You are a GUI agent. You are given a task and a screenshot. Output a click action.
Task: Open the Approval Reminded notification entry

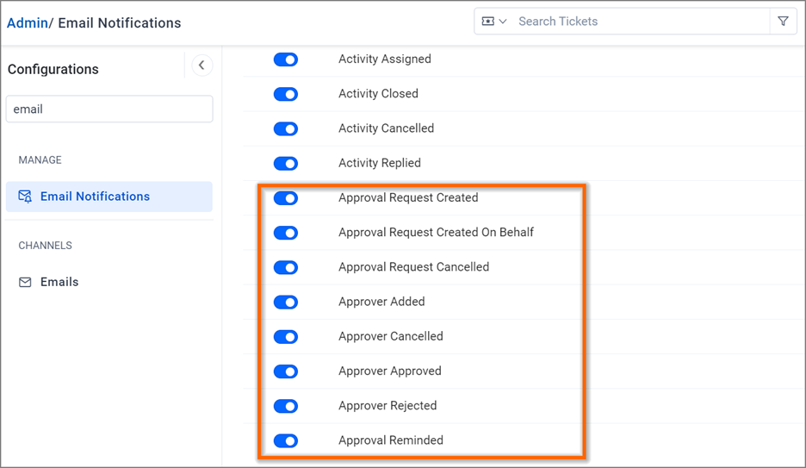[391, 440]
